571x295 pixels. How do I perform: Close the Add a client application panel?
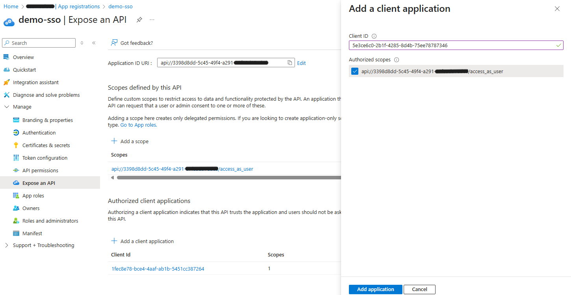click(x=557, y=9)
